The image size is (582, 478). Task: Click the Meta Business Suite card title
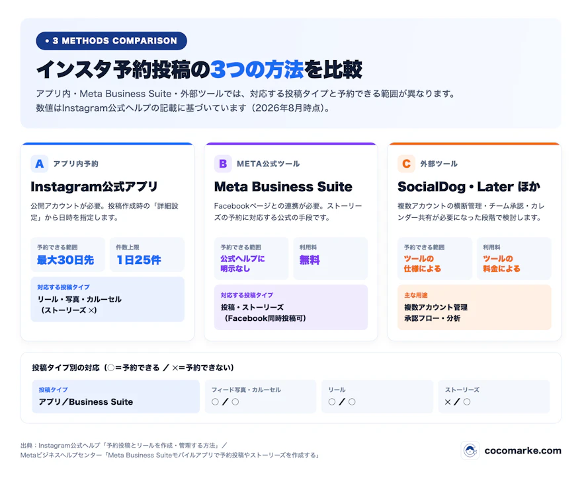coord(283,186)
